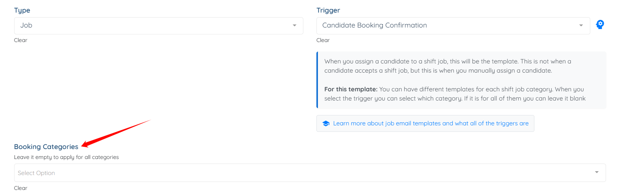Image resolution: width=629 pixels, height=193 pixels.
Task: Click the caret arrow in the Type field
Action: pos(295,26)
